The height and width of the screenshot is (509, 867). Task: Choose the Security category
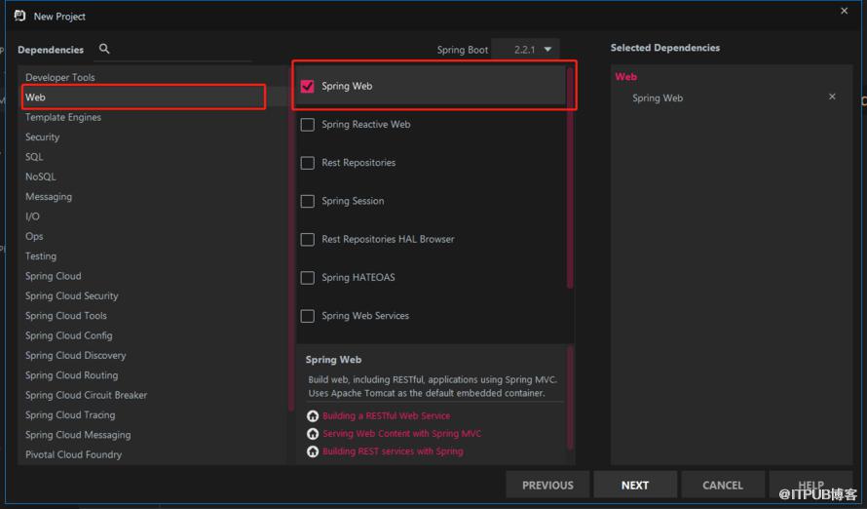[154, 137]
